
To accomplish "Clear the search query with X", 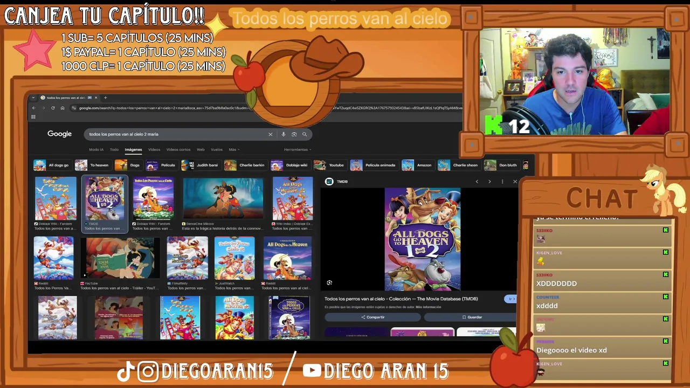I will click(270, 134).
